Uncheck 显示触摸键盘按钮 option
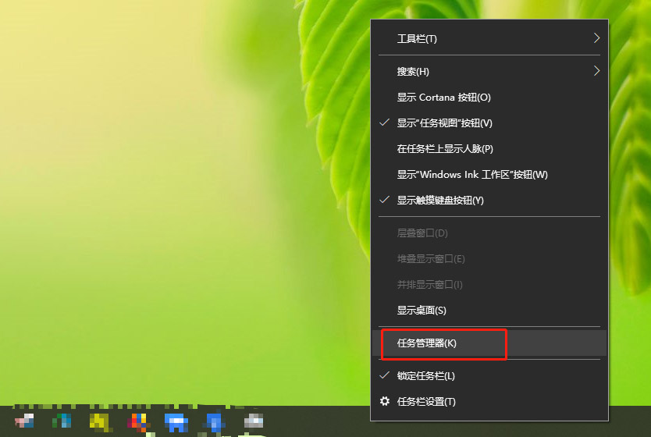This screenshot has width=651, height=437. pyautogui.click(x=440, y=201)
